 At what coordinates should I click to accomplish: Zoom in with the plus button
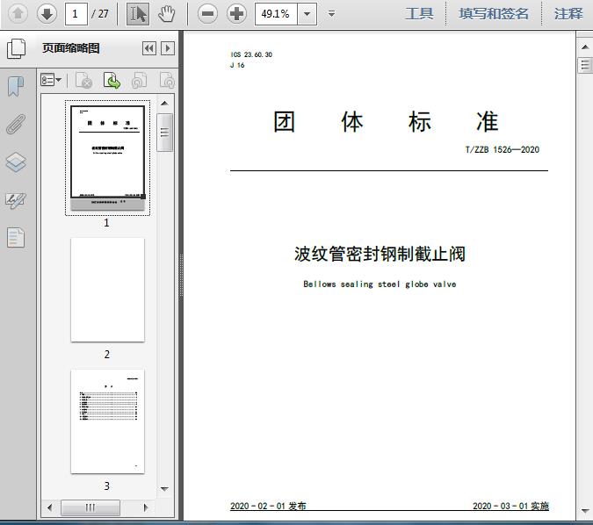pyautogui.click(x=236, y=14)
